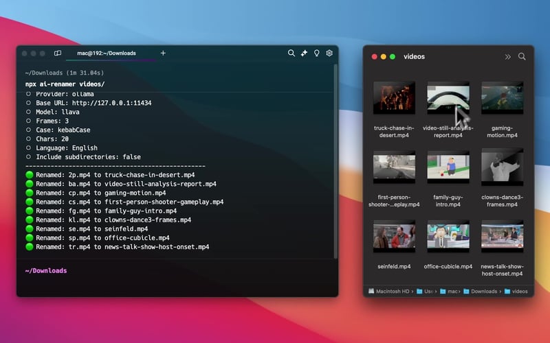Click the Finder search icon in videos window
Viewport: 550px width, 343px height.
pyautogui.click(x=522, y=56)
